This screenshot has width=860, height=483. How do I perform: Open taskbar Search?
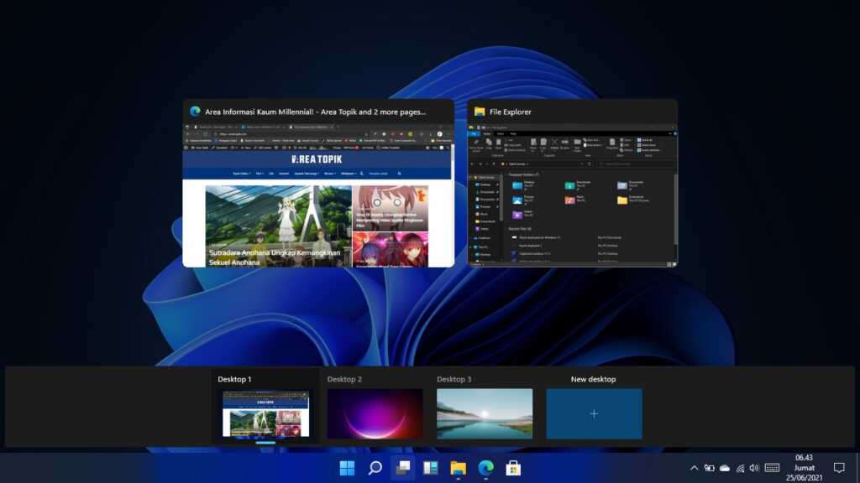click(375, 468)
